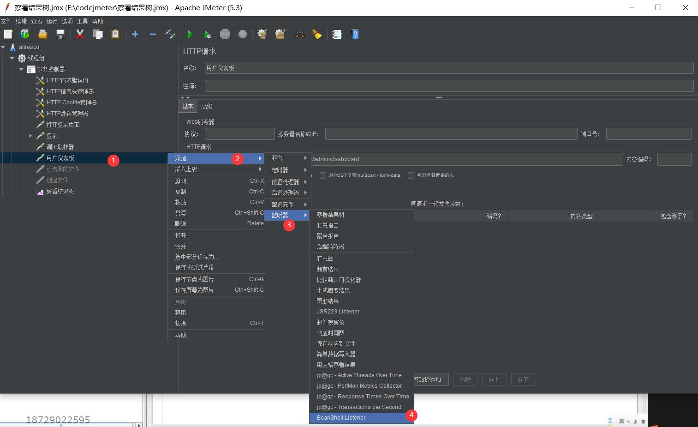The image size is (698, 427).
Task: Click the New test plan icon
Action: click(8, 34)
